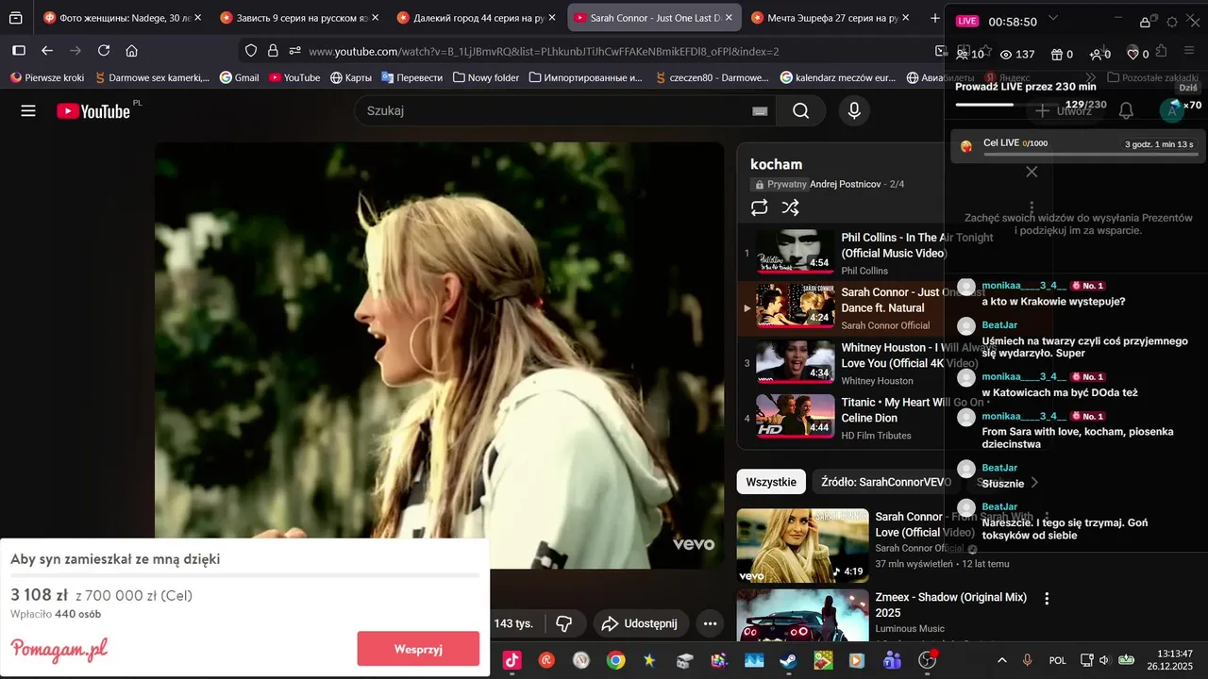Viewport: 1208px width, 679px height.
Task: Play Titanic My Heart Will Go On thumbnail
Action: coord(796,417)
